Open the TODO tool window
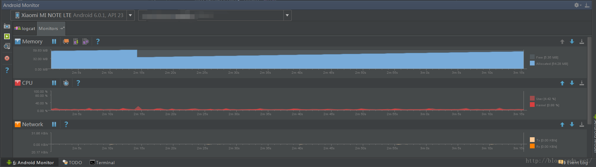Viewport: 596px width, 167px height. pos(72,163)
